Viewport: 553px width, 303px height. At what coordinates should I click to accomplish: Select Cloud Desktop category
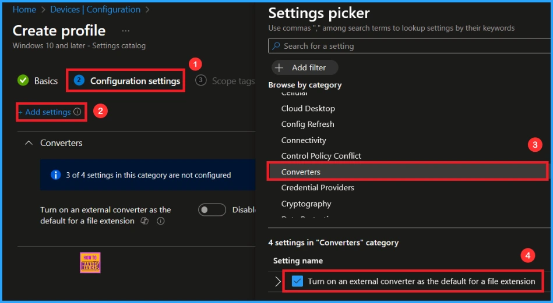point(308,108)
